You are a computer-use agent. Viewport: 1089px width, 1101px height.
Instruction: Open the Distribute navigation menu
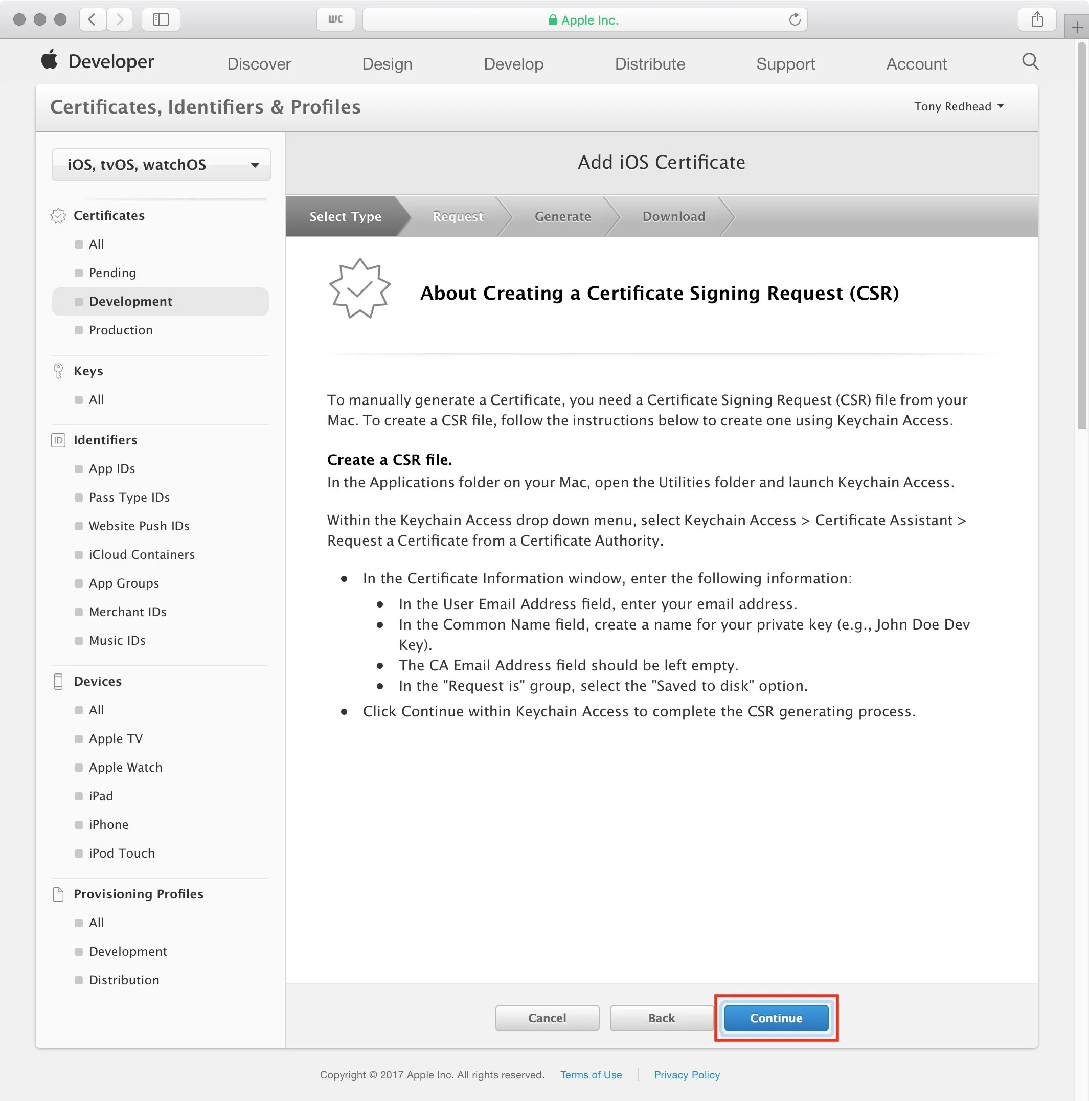[x=650, y=64]
